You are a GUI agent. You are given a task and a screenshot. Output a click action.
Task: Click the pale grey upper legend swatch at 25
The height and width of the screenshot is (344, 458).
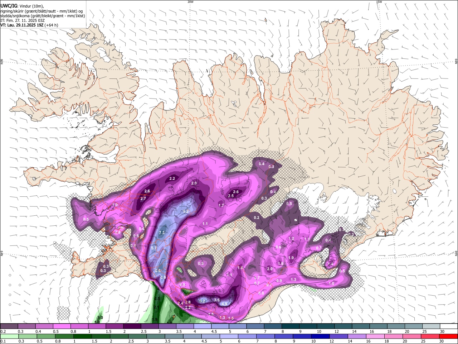[432, 326]
